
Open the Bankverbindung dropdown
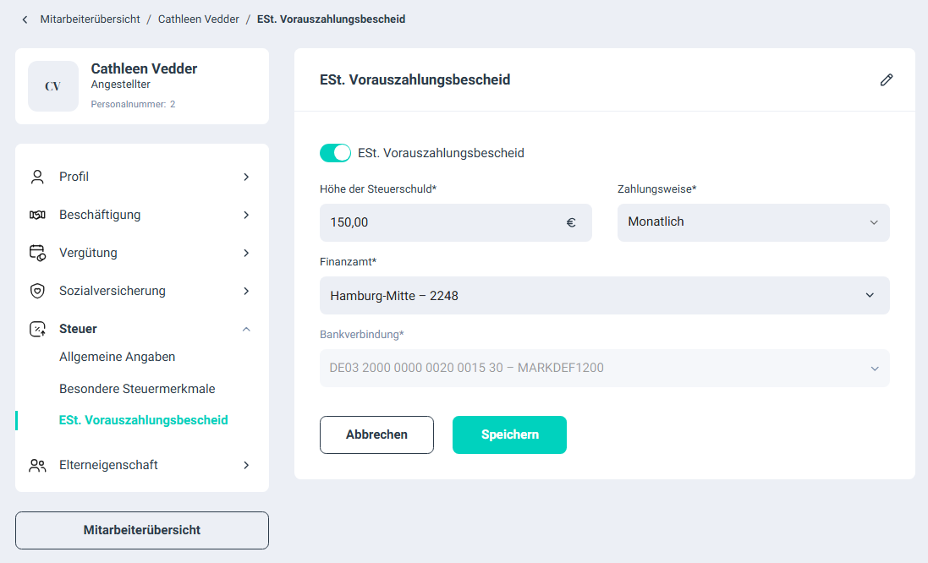[604, 369]
